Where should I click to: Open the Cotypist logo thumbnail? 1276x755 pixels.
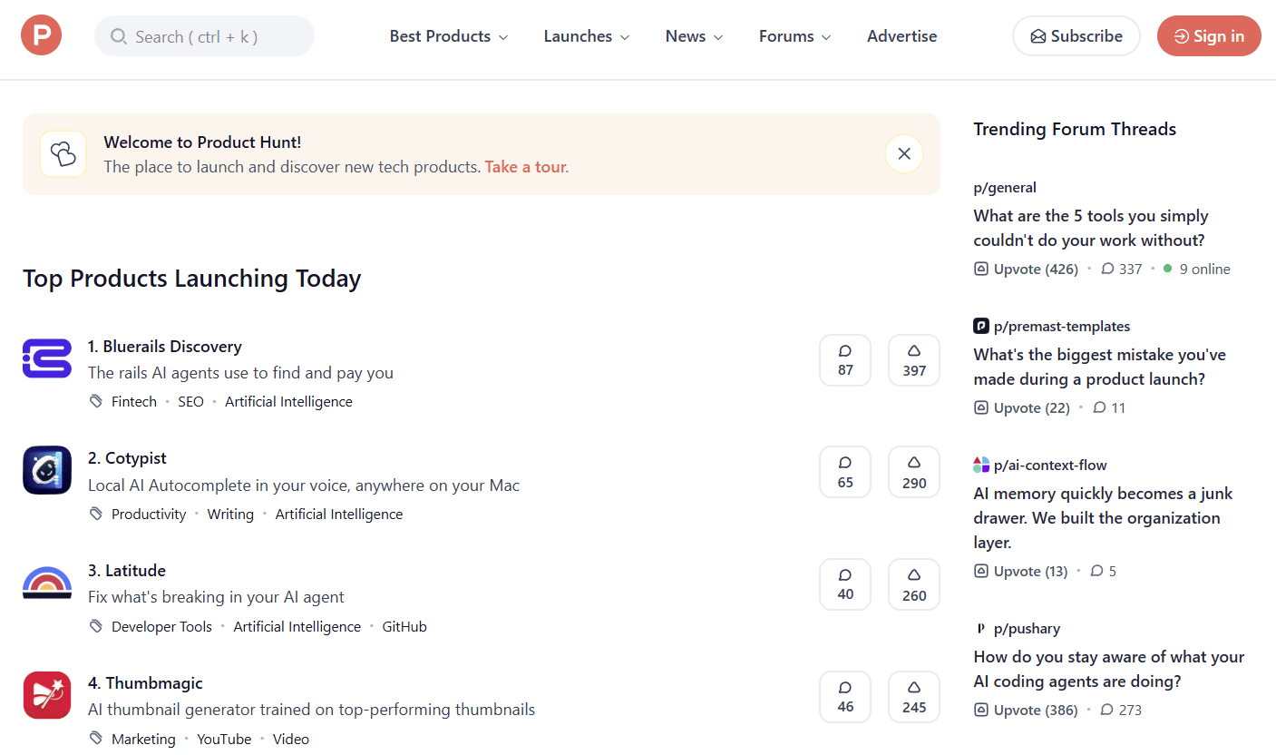(47, 470)
